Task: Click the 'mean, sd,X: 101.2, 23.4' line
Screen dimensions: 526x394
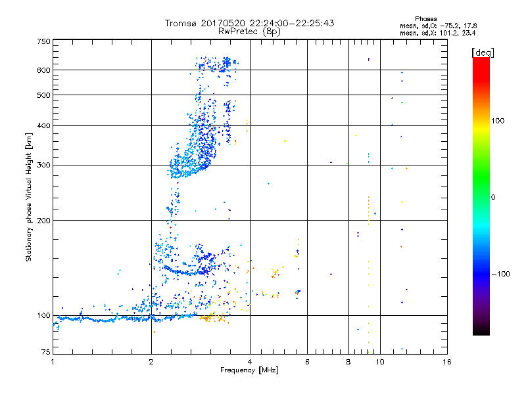Action: [437, 33]
